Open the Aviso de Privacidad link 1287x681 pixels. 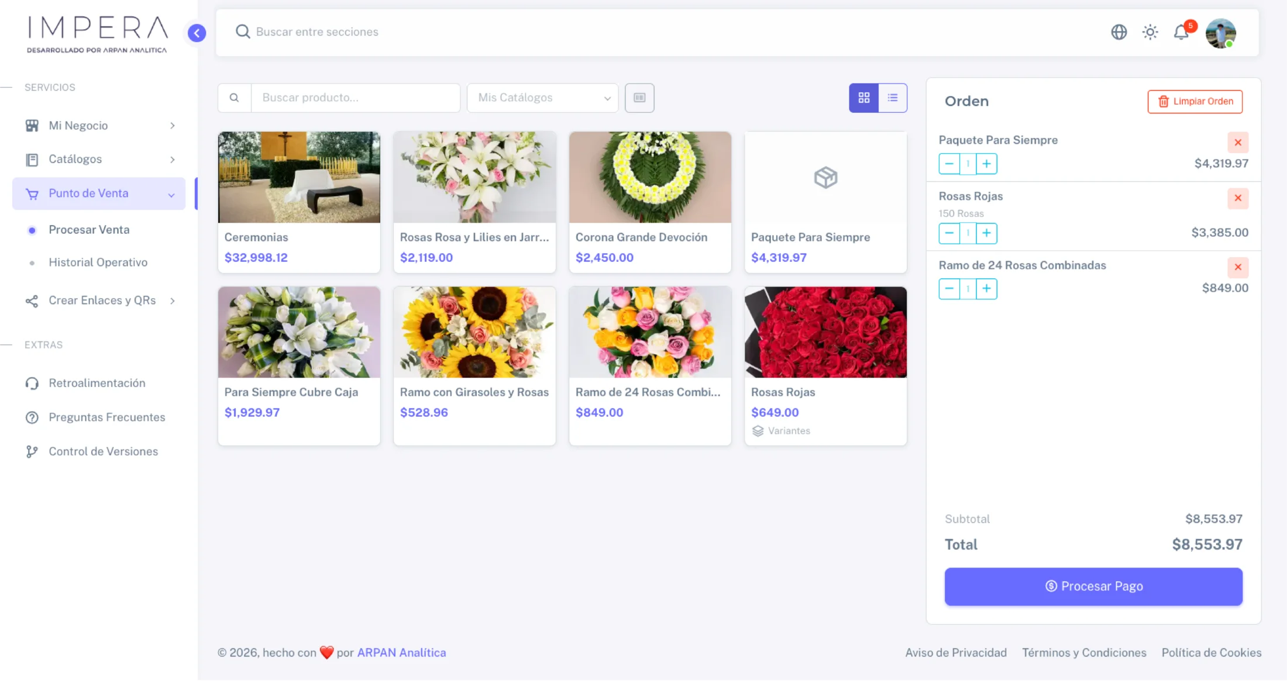click(956, 652)
